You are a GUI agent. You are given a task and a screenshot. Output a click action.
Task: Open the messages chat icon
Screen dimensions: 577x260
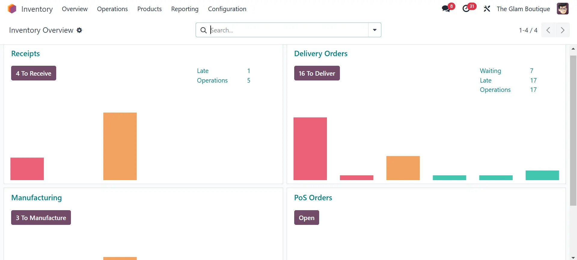click(x=446, y=9)
